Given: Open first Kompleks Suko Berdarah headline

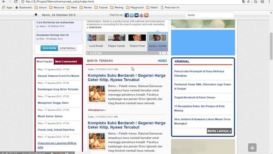Looking at the screenshot, I should 127,77.
